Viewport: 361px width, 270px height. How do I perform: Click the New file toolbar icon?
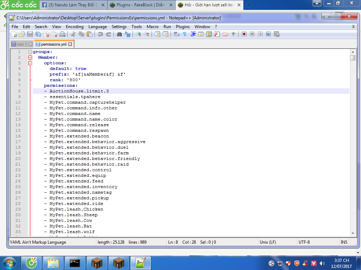point(14,34)
